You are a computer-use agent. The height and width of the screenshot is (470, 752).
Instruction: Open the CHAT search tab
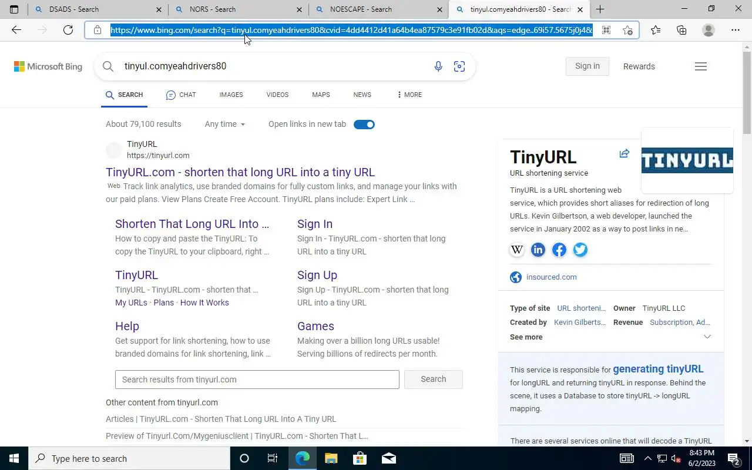point(181,95)
